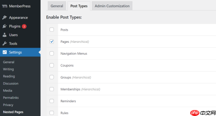Click the Users person icon

pos(4,35)
